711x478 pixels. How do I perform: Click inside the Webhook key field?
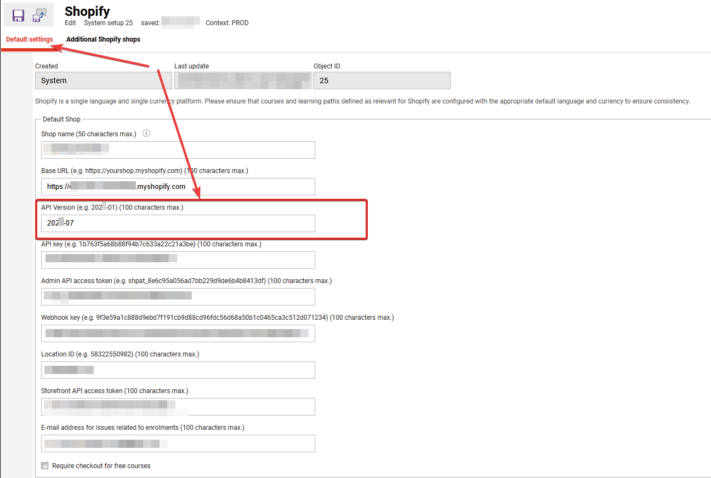click(x=178, y=333)
